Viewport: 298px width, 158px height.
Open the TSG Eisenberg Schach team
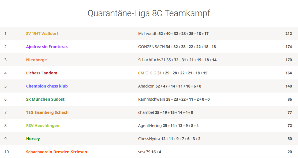pos(47,112)
